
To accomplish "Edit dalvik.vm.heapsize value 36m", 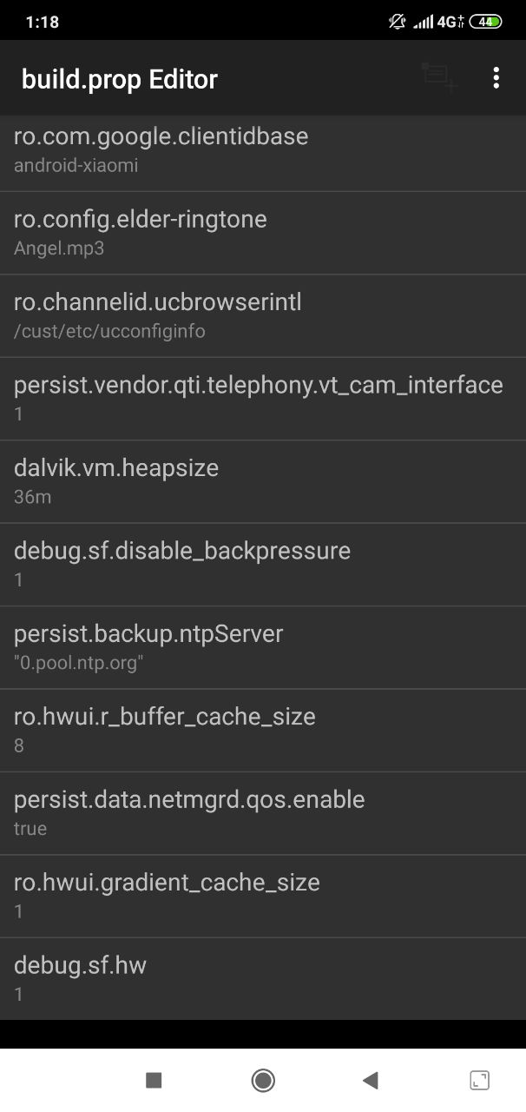I will 263,481.
